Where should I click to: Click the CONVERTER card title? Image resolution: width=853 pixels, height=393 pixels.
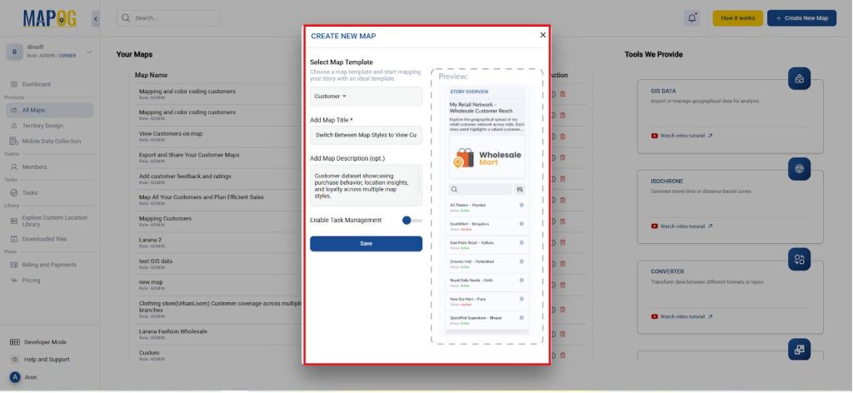coord(667,271)
